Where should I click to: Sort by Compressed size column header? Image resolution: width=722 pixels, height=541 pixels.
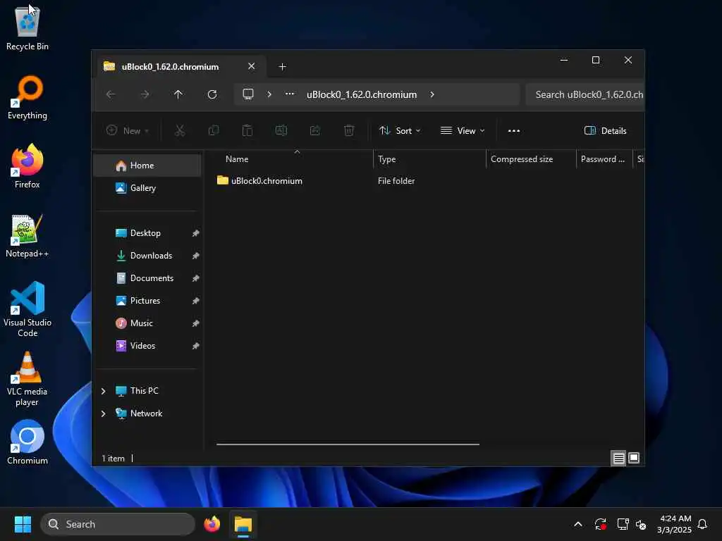[531, 159]
